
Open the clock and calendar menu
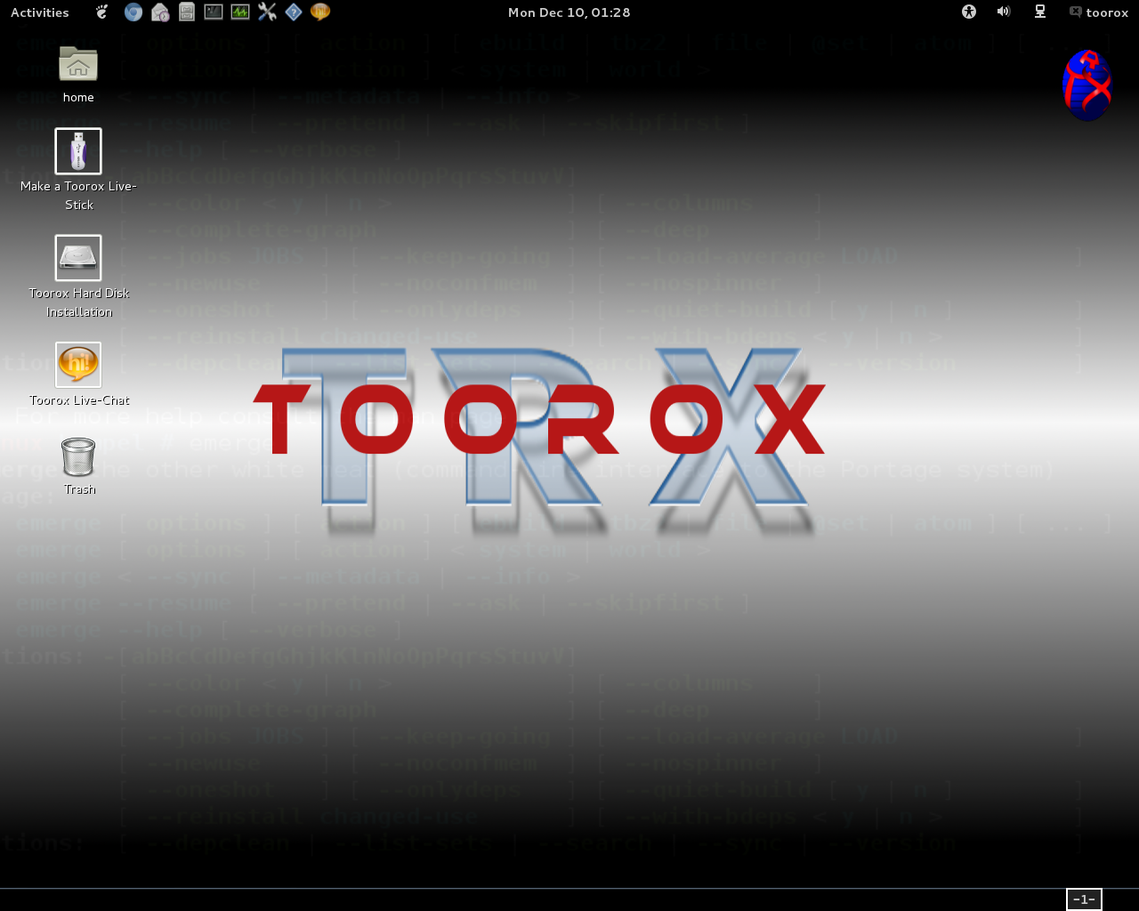coord(569,12)
